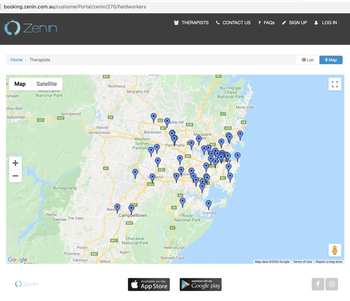Viewport: 350px width, 301px height.
Task: Click the Google logo on the map
Action: point(17,259)
